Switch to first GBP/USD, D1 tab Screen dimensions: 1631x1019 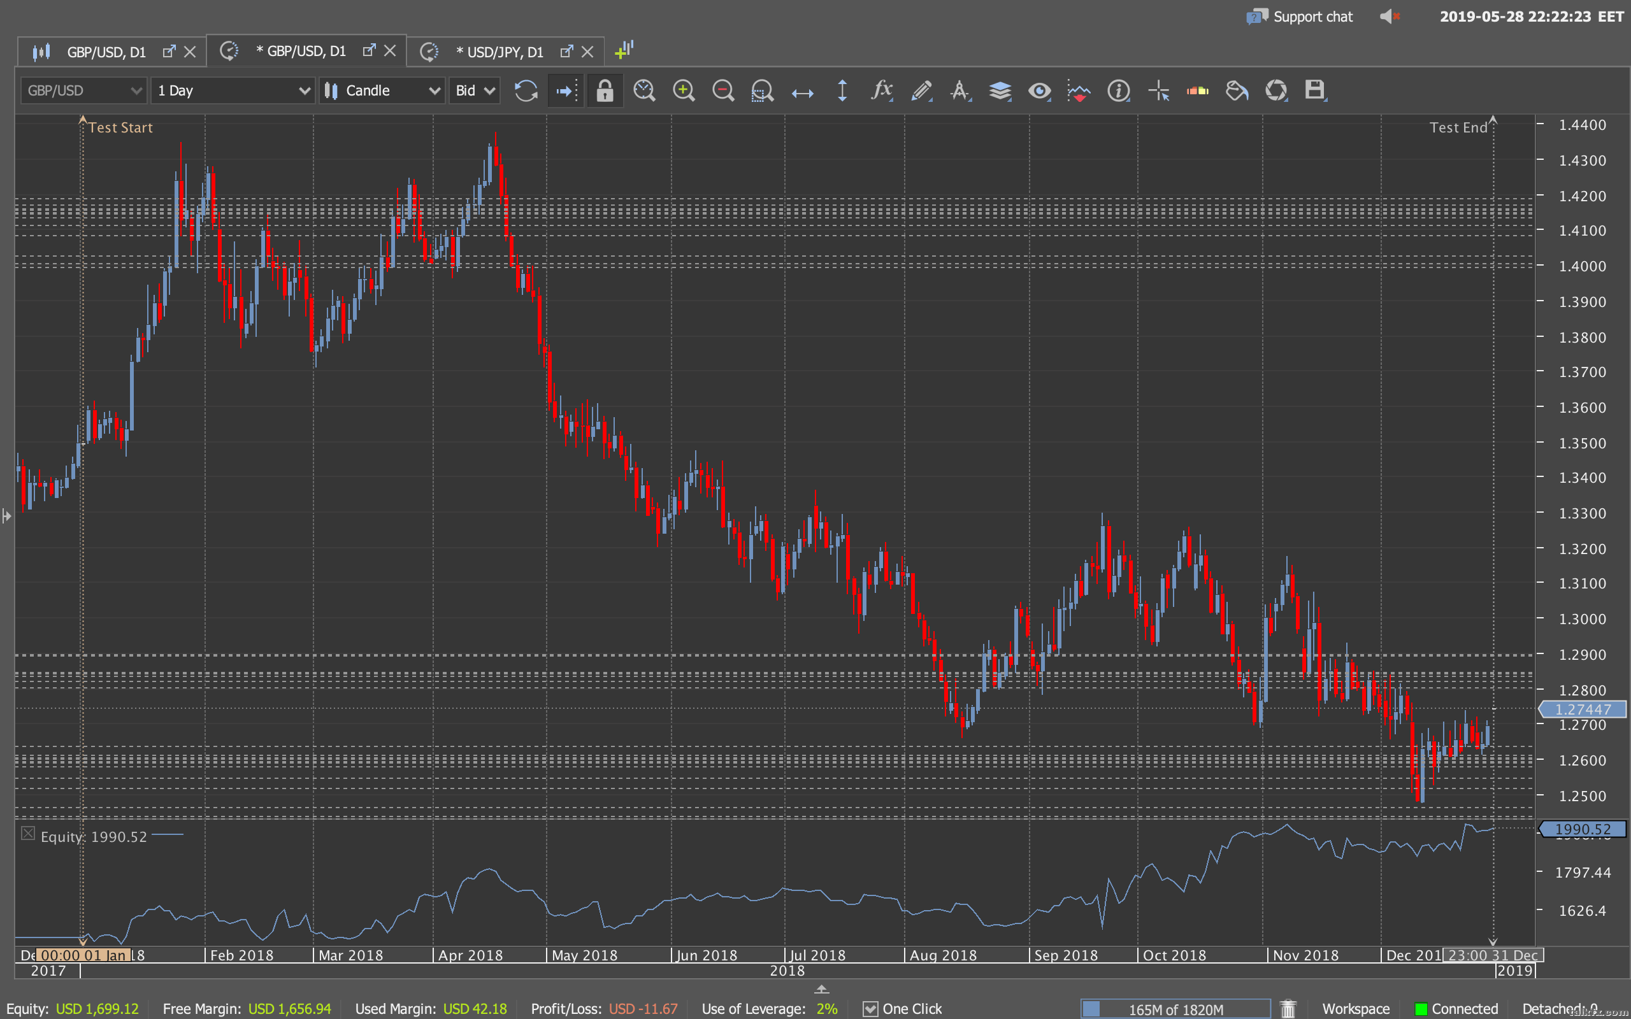tap(106, 52)
